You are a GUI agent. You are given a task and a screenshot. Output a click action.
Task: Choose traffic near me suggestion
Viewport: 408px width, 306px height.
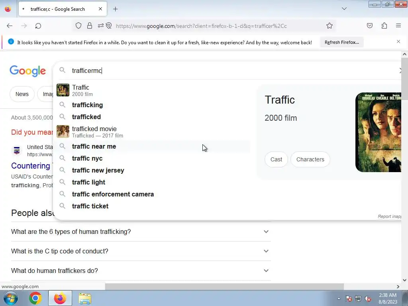[x=152, y=147]
